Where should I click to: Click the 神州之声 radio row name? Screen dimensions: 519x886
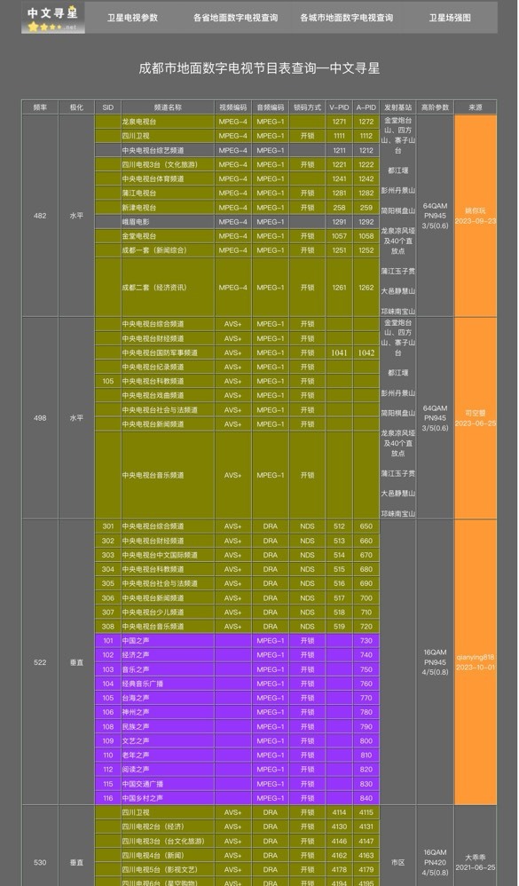(x=136, y=713)
